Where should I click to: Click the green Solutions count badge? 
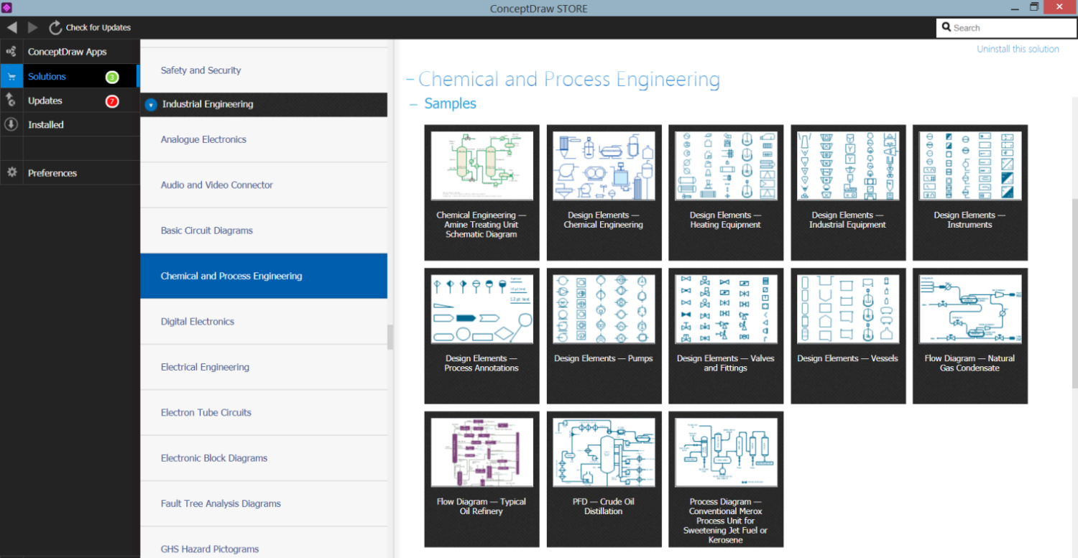pyautogui.click(x=112, y=77)
